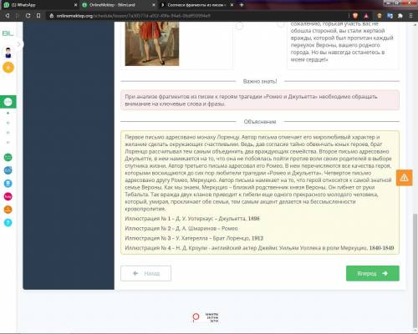The width and height of the screenshot is (418, 334).
Task: Select the left radio circle beside illustration
Action: 239,26
